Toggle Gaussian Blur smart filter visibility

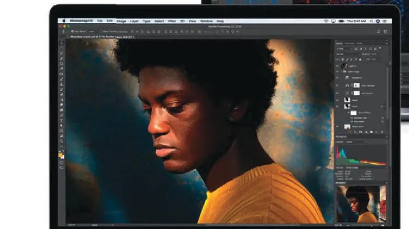[351, 118]
